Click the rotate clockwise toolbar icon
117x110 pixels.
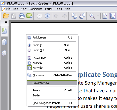74,16
